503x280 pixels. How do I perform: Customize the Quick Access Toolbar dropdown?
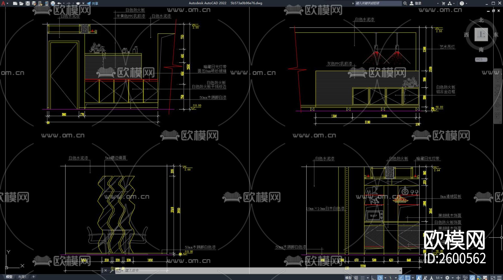tap(83, 3)
